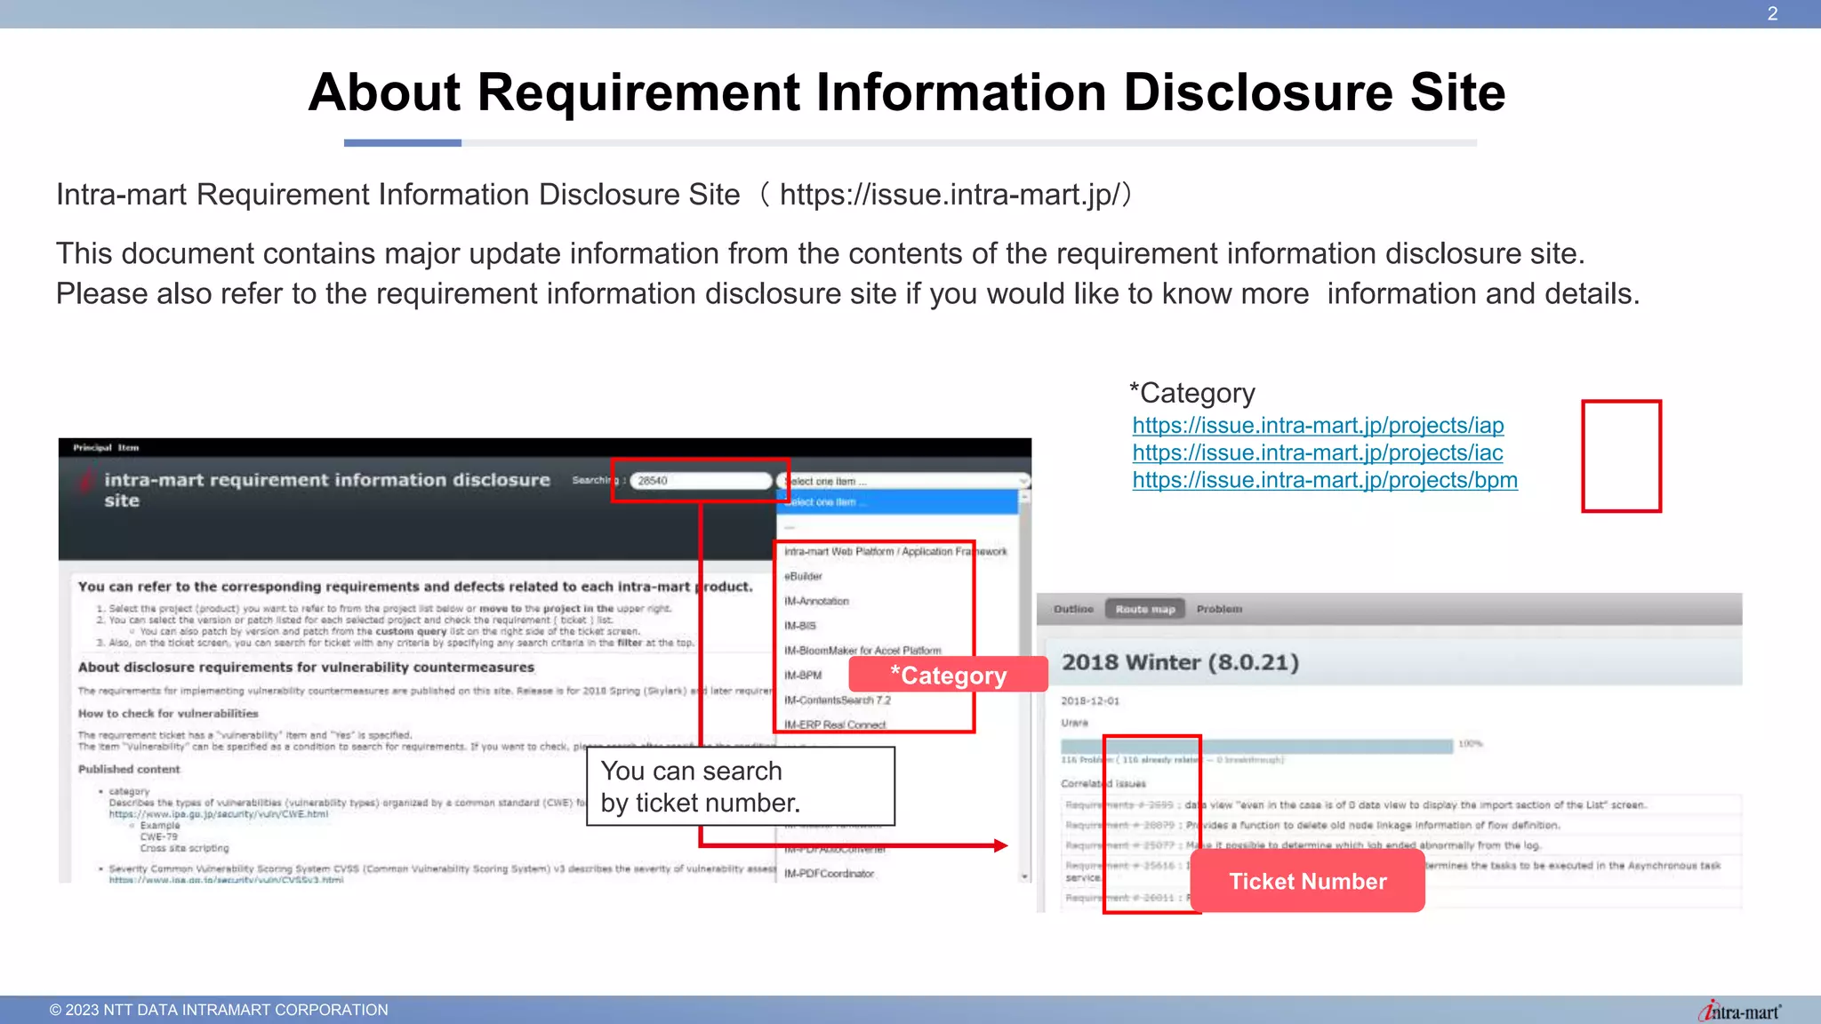The height and width of the screenshot is (1024, 1821).
Task: Open requirement about deleting old node linkage
Action: click(x=1312, y=826)
